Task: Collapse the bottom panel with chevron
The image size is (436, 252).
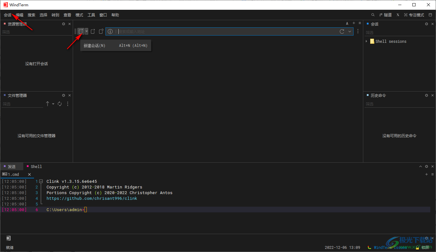Action: coord(421,166)
